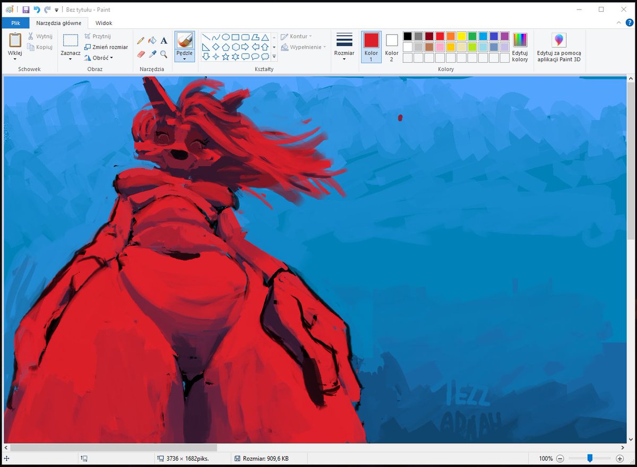Click the zoom slider handle
The image size is (637, 467).
point(590,458)
